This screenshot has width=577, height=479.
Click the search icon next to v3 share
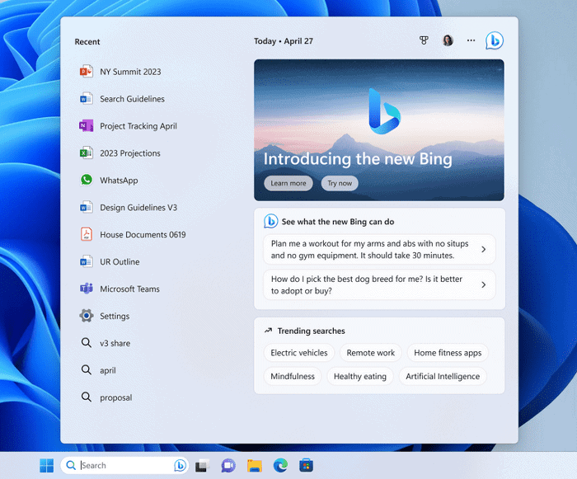click(x=86, y=343)
